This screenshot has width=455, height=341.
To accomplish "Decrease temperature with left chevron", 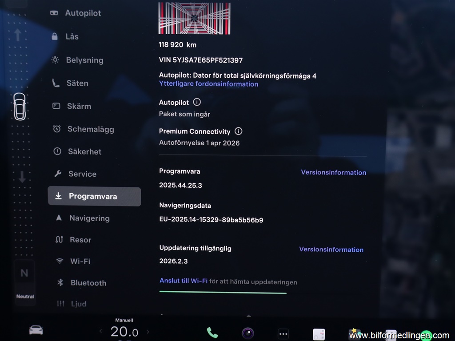I will 100,331.
